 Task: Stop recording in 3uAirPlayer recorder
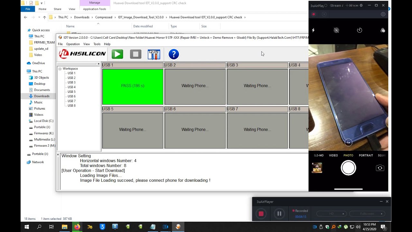coord(261,214)
